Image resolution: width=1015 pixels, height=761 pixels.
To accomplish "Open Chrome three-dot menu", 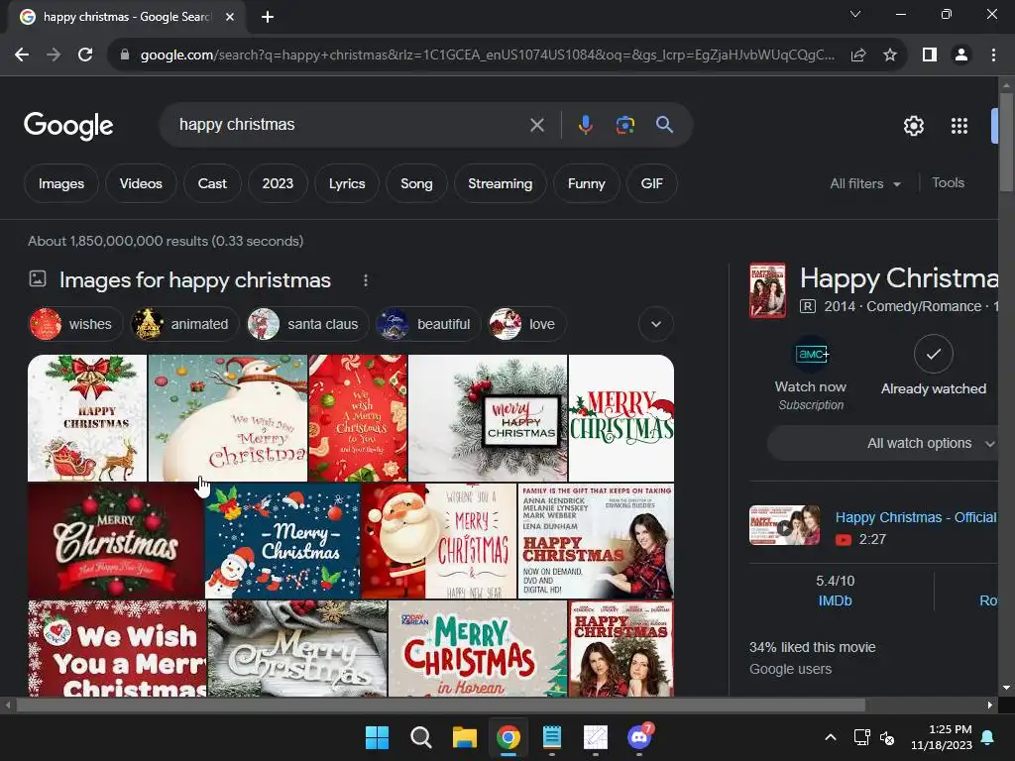I will tap(993, 55).
